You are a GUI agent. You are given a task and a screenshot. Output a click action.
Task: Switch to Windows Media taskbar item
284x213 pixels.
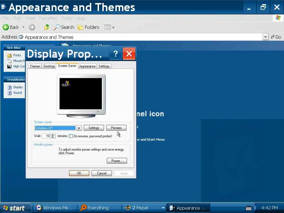pyautogui.click(x=55, y=208)
